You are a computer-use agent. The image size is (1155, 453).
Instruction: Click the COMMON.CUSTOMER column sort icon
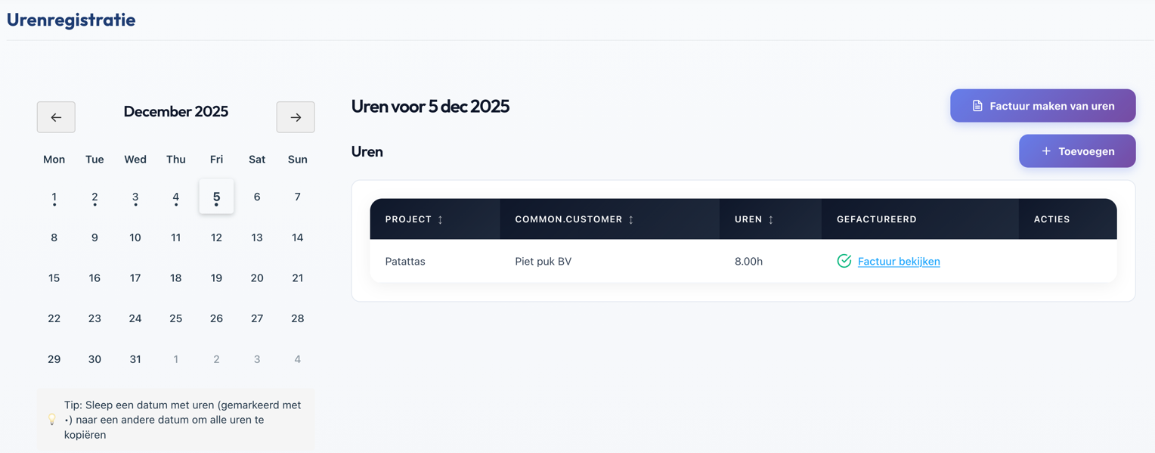pos(630,219)
